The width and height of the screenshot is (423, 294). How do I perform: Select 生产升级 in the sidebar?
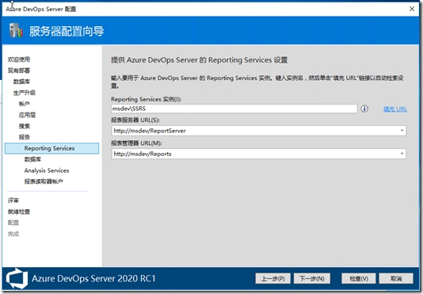pos(25,93)
